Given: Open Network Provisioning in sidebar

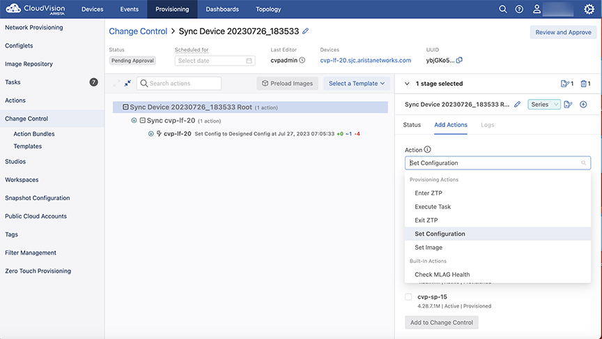Looking at the screenshot, I should point(33,27).
